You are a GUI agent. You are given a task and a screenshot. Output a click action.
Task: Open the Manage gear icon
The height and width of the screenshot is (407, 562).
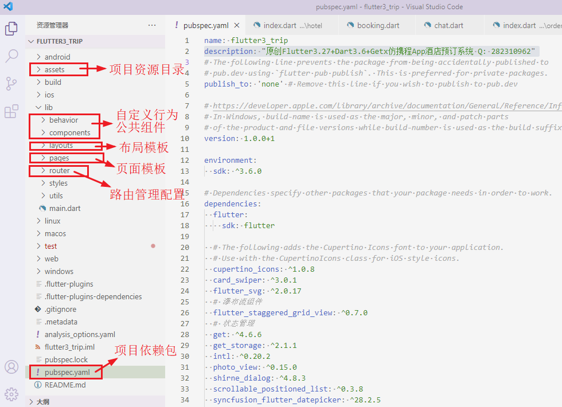[x=11, y=394]
